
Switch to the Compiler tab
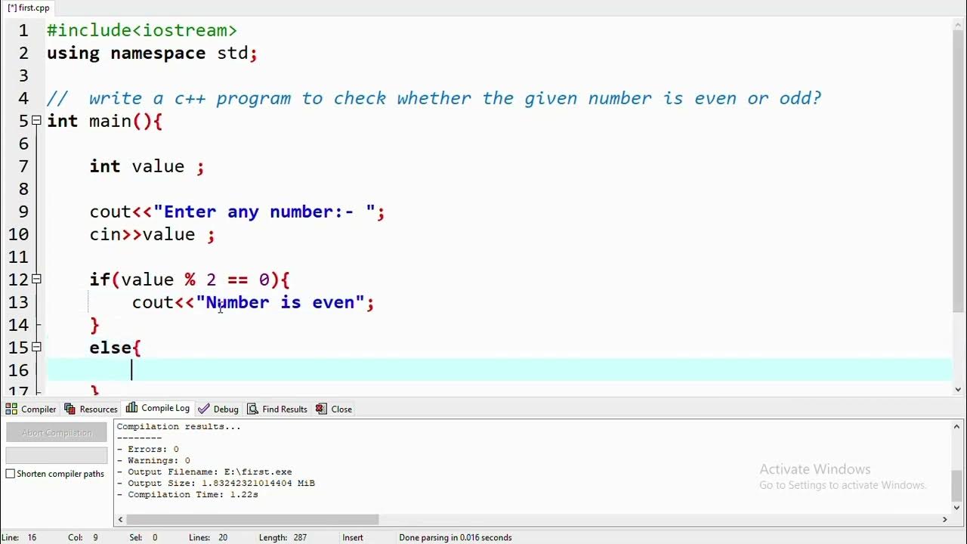[31, 409]
